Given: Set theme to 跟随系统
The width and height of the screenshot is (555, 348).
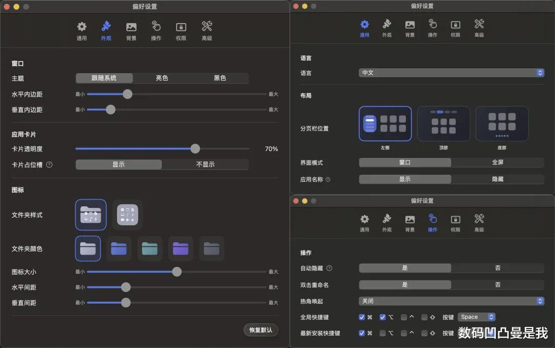Looking at the screenshot, I should click(x=104, y=78).
